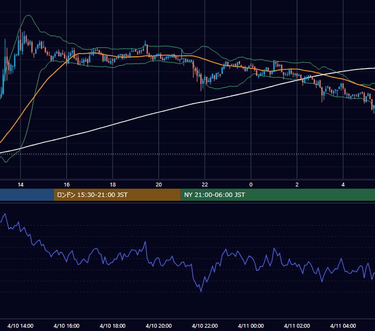375x331 pixels.
Task: Click the 4/10 22:00 label on the lower axis
Action: click(x=205, y=325)
